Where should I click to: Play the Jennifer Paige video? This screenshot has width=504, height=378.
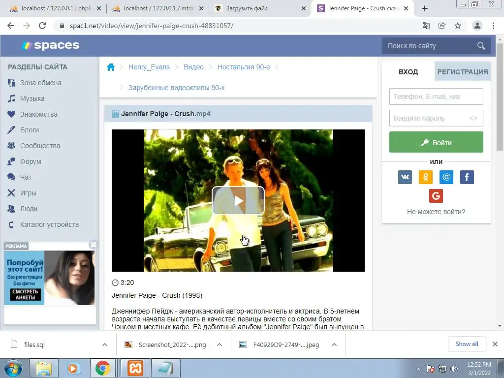[x=238, y=201]
